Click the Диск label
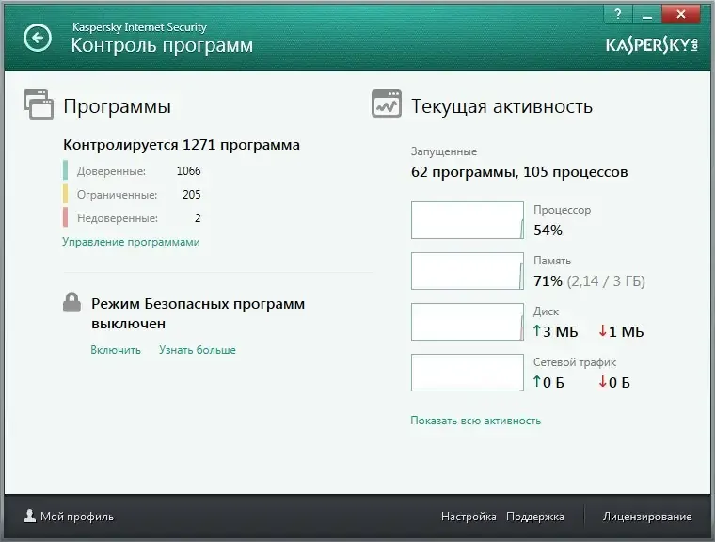Viewport: 715px width, 542px height. 546,311
